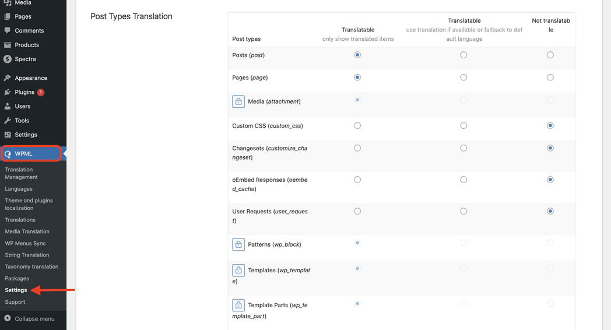Click the lock icon beside Media attachment
This screenshot has height=330, width=611.
[238, 101]
